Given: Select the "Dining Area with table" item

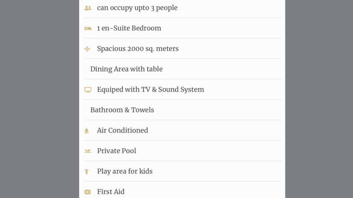Looking at the screenshot, I should (126, 69).
